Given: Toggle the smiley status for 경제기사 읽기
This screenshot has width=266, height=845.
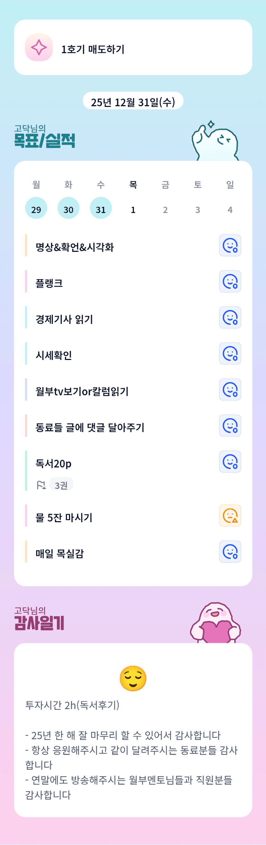Looking at the screenshot, I should click(230, 317).
